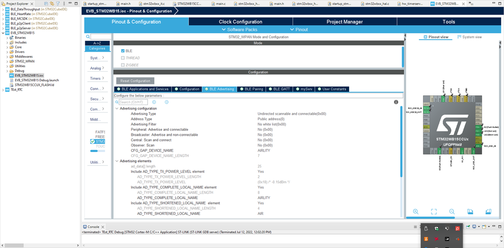Sort peripherals A->Z
Screen dimensions: 504x248
[97, 43]
